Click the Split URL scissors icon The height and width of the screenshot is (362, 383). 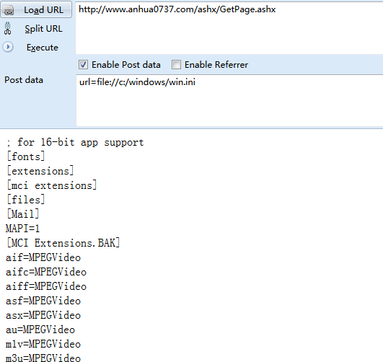[x=7, y=28]
